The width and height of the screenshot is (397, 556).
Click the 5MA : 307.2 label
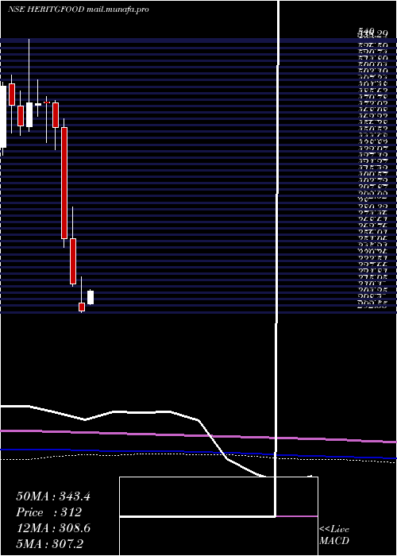pos(49,544)
